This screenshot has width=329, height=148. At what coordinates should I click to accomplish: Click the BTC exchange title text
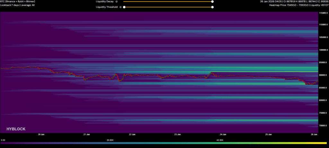click(18, 2)
